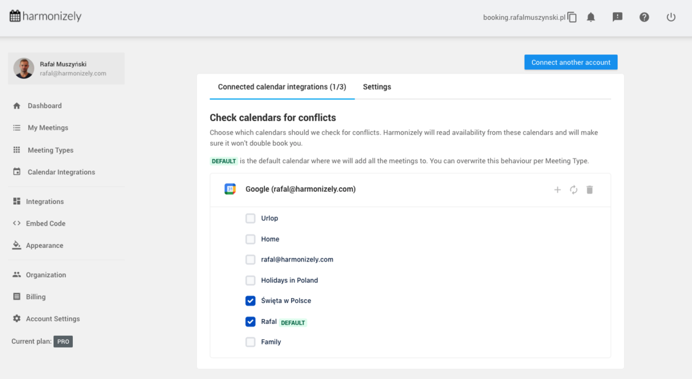Viewport: 692px width, 379px height.
Task: Click the Święta w Polsce label
Action: [286, 301]
